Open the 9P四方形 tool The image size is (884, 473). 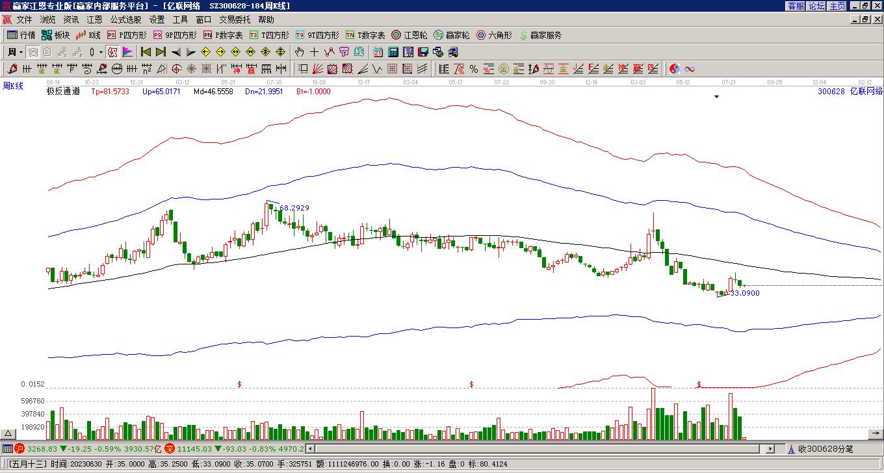175,35
